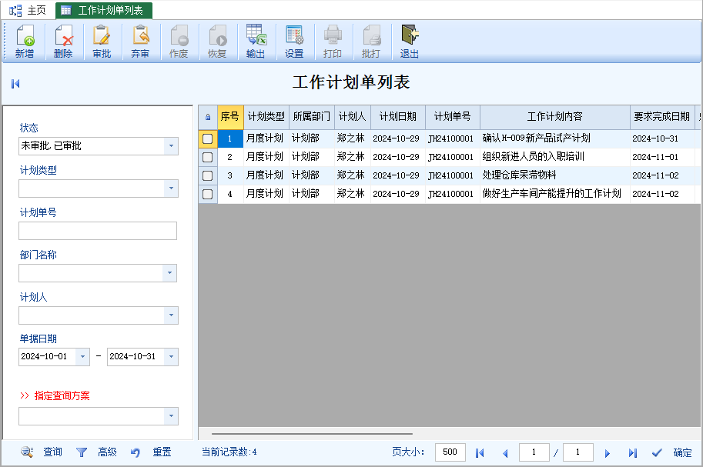Open the start date 2024-10-01 dropdown

pos(82,357)
